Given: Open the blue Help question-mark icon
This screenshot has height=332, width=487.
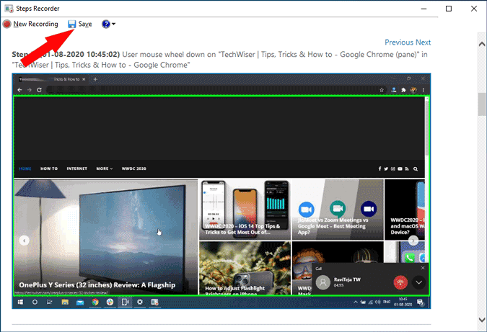Looking at the screenshot, I should point(106,24).
